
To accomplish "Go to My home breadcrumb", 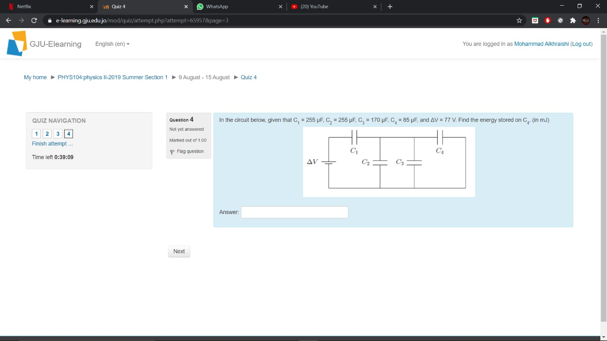I will point(36,77).
